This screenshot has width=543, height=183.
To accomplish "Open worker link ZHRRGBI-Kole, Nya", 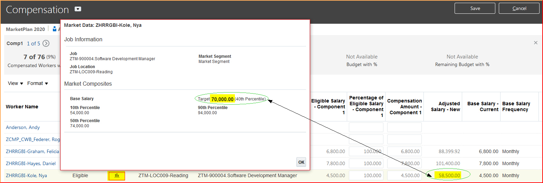I will (x=26, y=175).
